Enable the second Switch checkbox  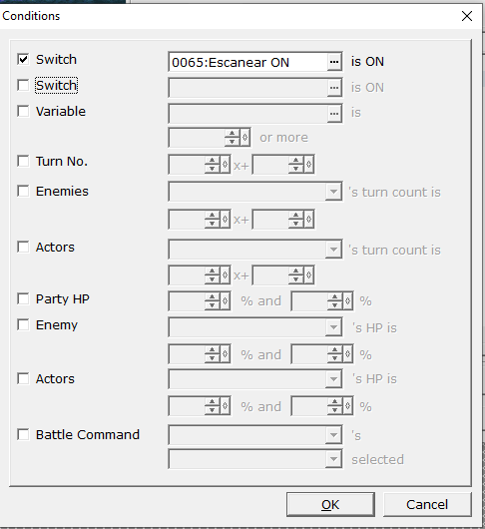pyautogui.click(x=23, y=85)
